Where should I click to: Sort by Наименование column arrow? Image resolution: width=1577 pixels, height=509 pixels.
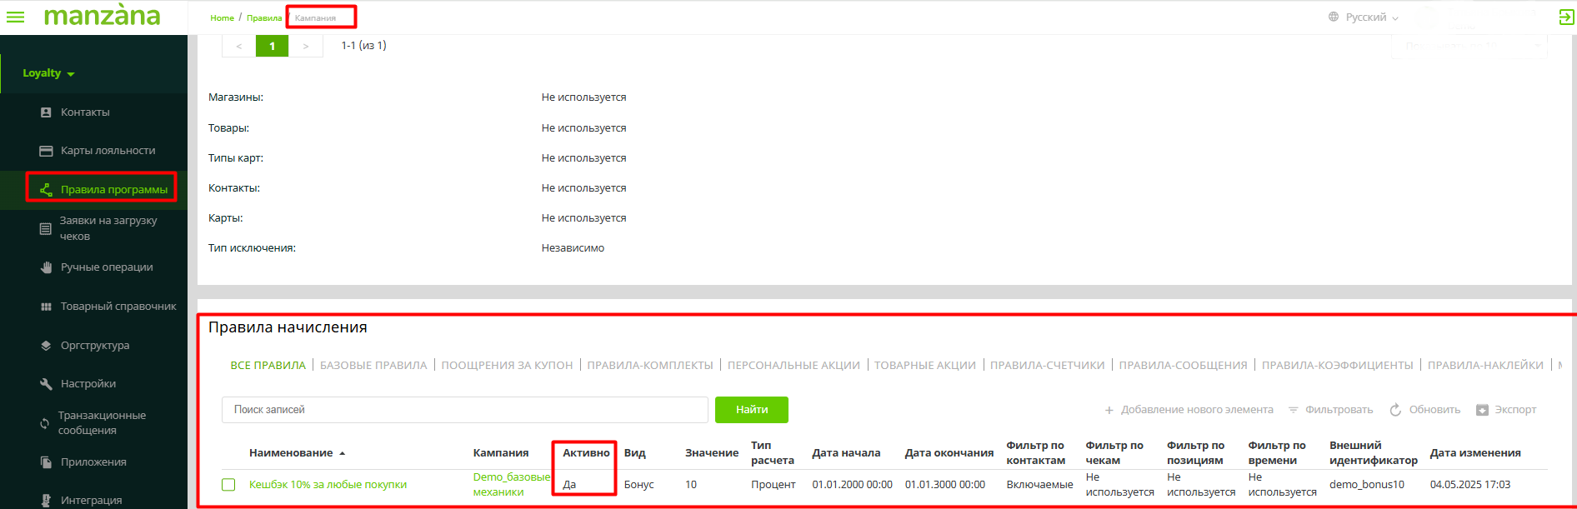[342, 453]
